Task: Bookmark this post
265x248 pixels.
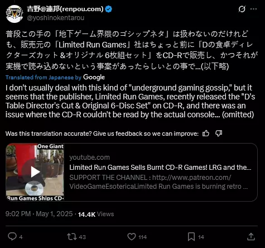Action: pyautogui.click(x=191, y=237)
